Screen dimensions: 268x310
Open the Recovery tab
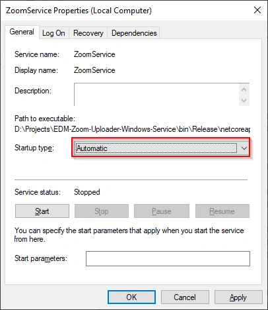88,33
